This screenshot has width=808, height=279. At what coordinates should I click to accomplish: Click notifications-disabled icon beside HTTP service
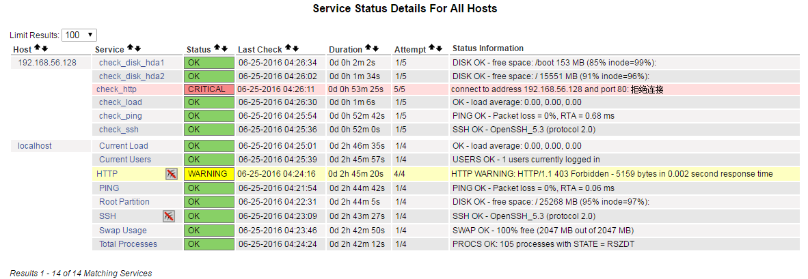[x=171, y=174]
